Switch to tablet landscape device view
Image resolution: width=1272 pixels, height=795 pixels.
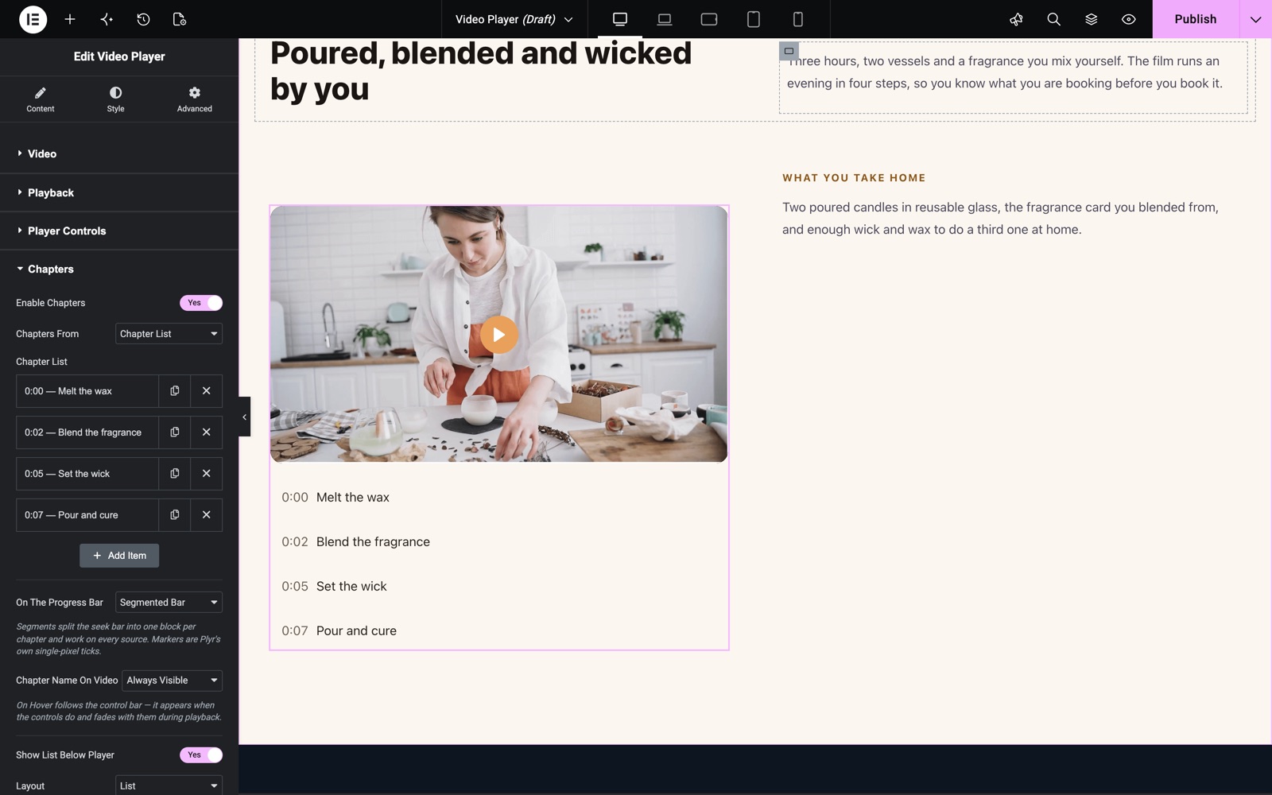[x=709, y=19]
